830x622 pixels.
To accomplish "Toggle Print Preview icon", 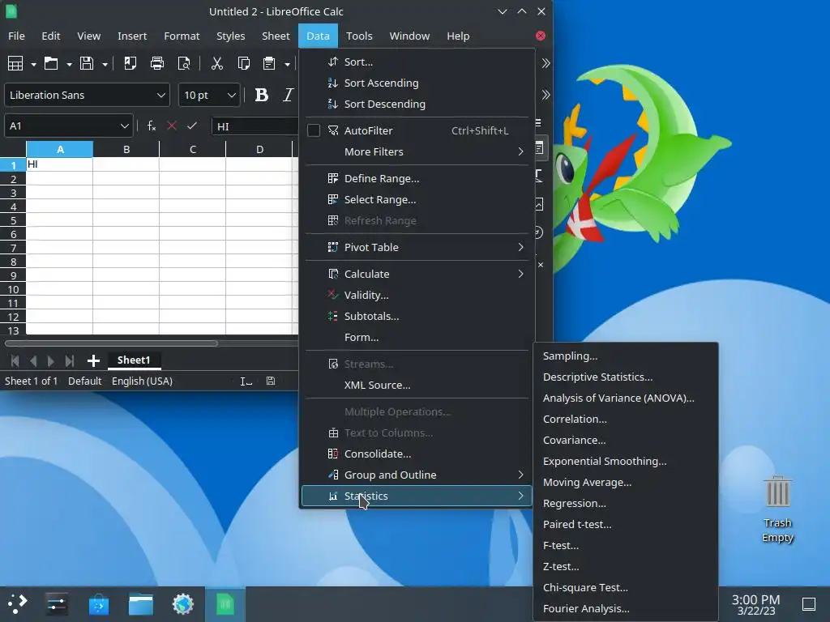I will [184, 63].
